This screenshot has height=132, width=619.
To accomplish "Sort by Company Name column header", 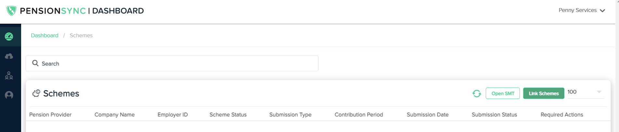I will pos(114,114).
